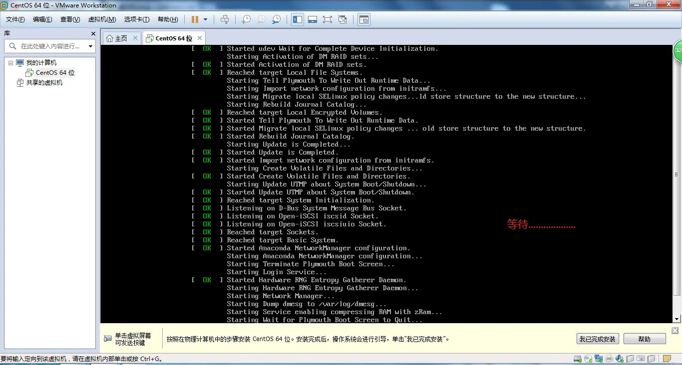This screenshot has height=365, width=682.
Task: Dismiss the yellow install hint bar
Action: (675, 331)
